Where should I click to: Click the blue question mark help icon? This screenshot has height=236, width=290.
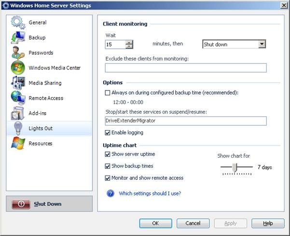point(110,193)
